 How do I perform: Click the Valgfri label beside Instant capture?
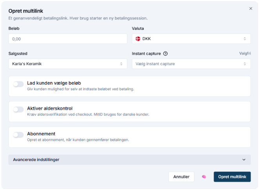tap(245, 53)
